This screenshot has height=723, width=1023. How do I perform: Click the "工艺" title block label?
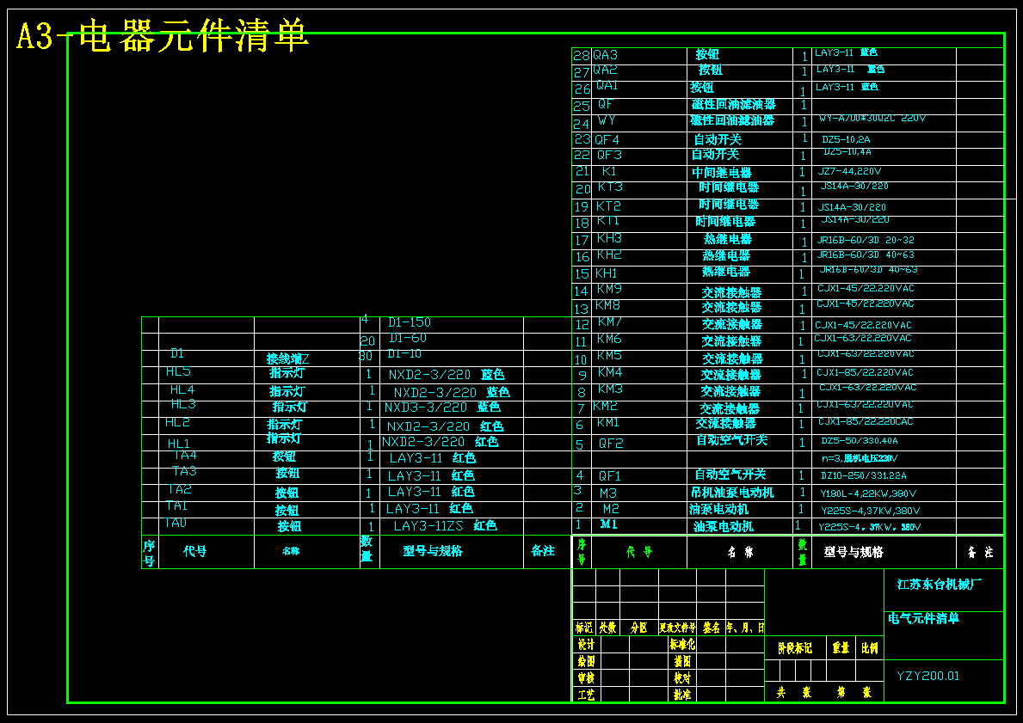click(x=586, y=695)
